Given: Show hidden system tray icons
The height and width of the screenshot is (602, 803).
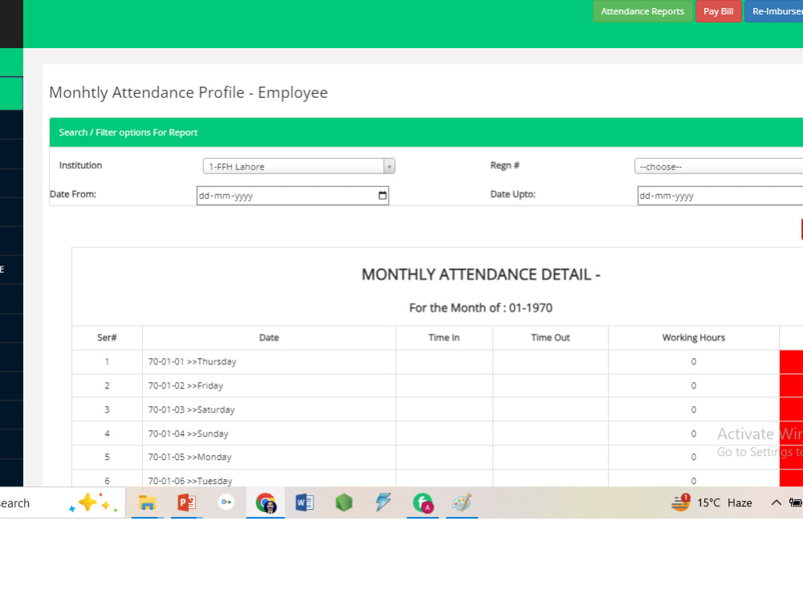Looking at the screenshot, I should (776, 502).
